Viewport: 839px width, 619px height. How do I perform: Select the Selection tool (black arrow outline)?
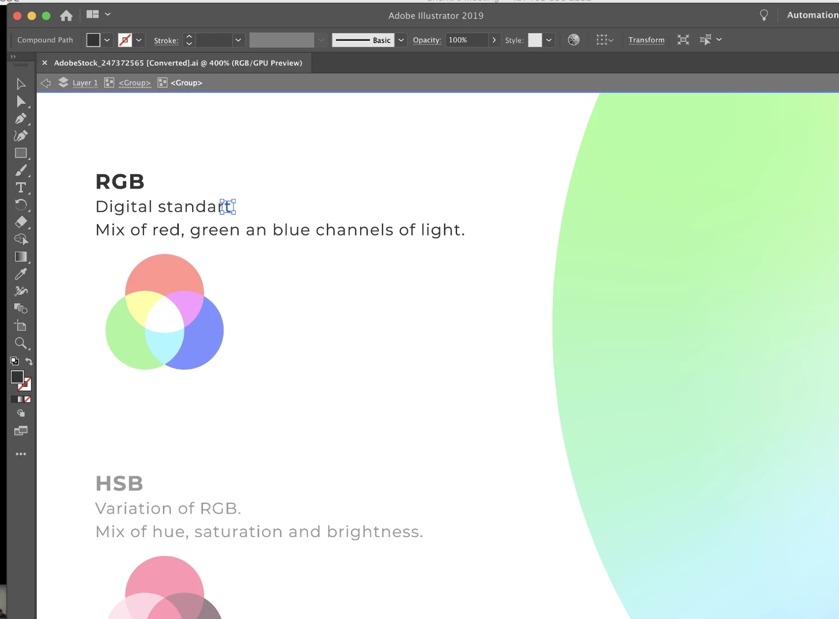(21, 84)
